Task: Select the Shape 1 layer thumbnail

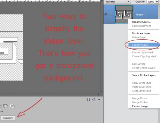Action: (x=124, y=14)
